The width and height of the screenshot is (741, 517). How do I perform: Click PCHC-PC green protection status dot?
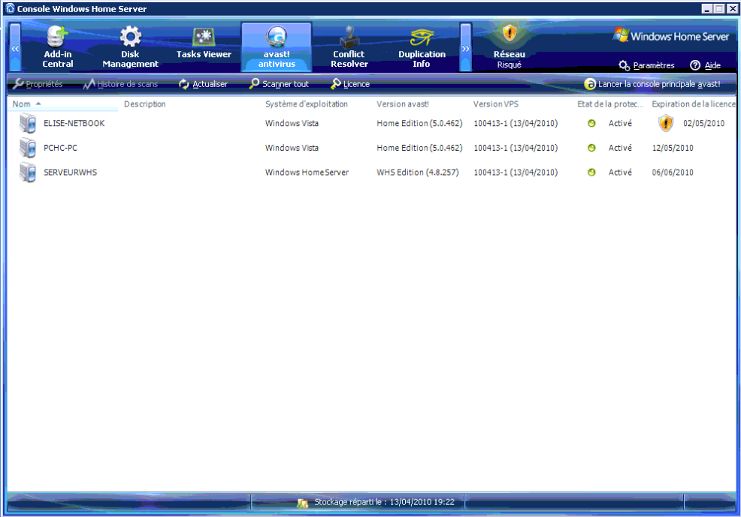point(591,148)
